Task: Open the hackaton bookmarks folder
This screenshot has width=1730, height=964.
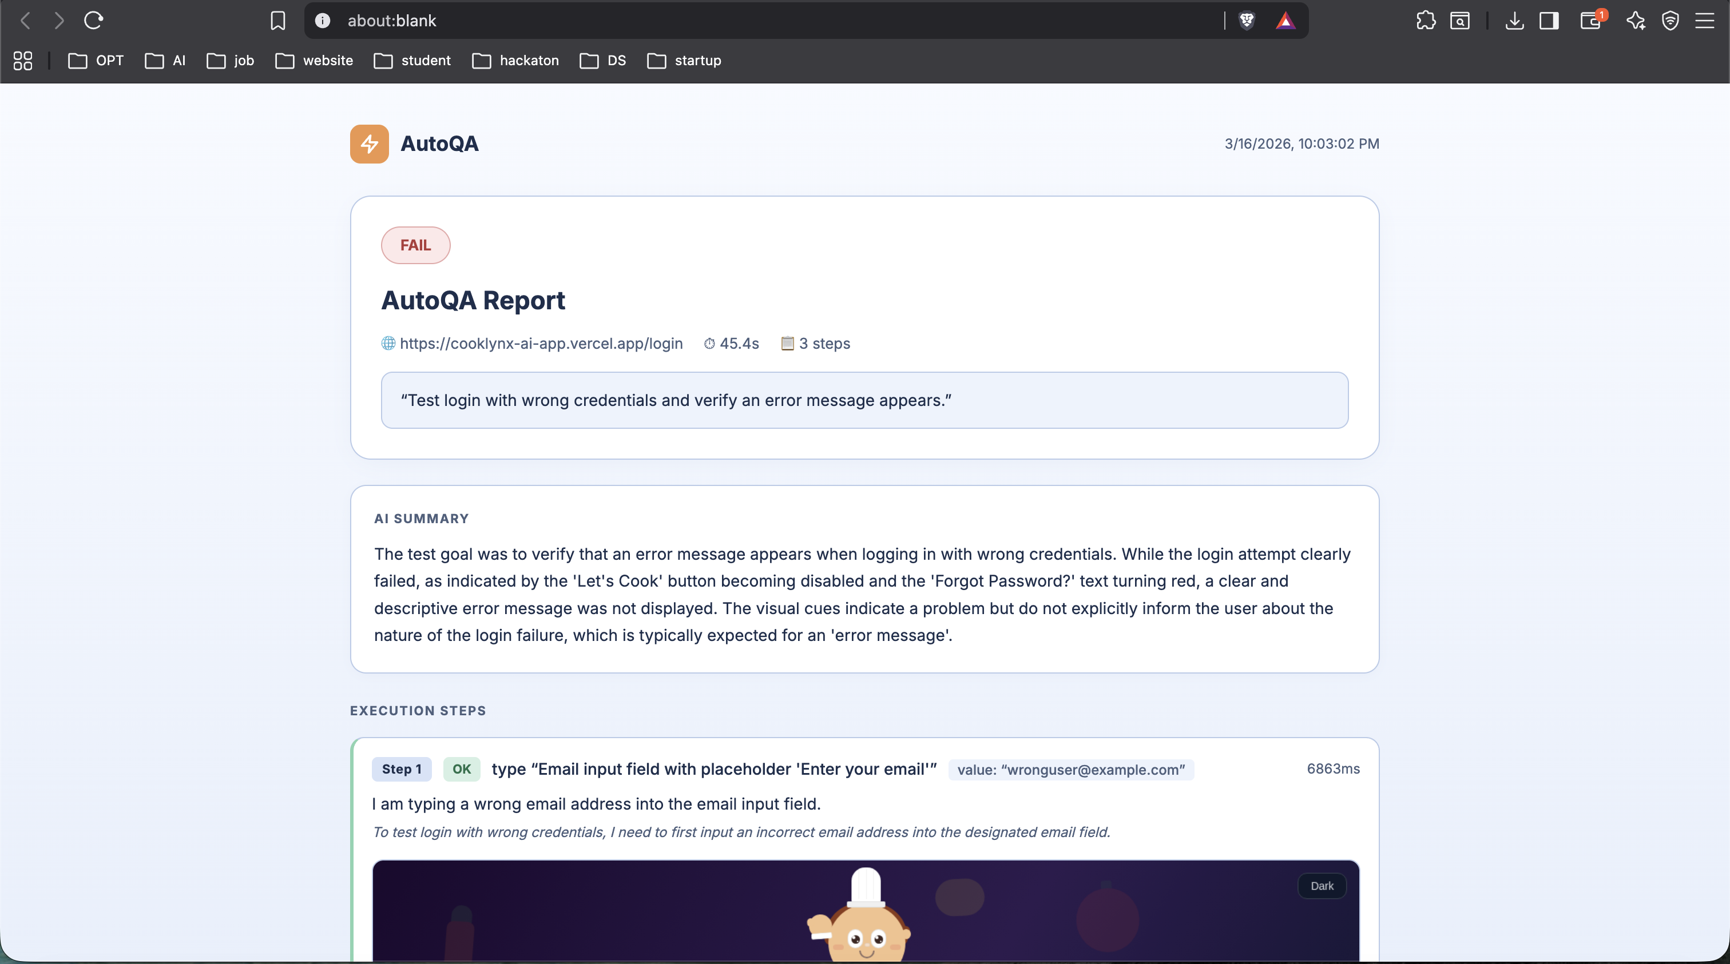Action: pos(515,61)
